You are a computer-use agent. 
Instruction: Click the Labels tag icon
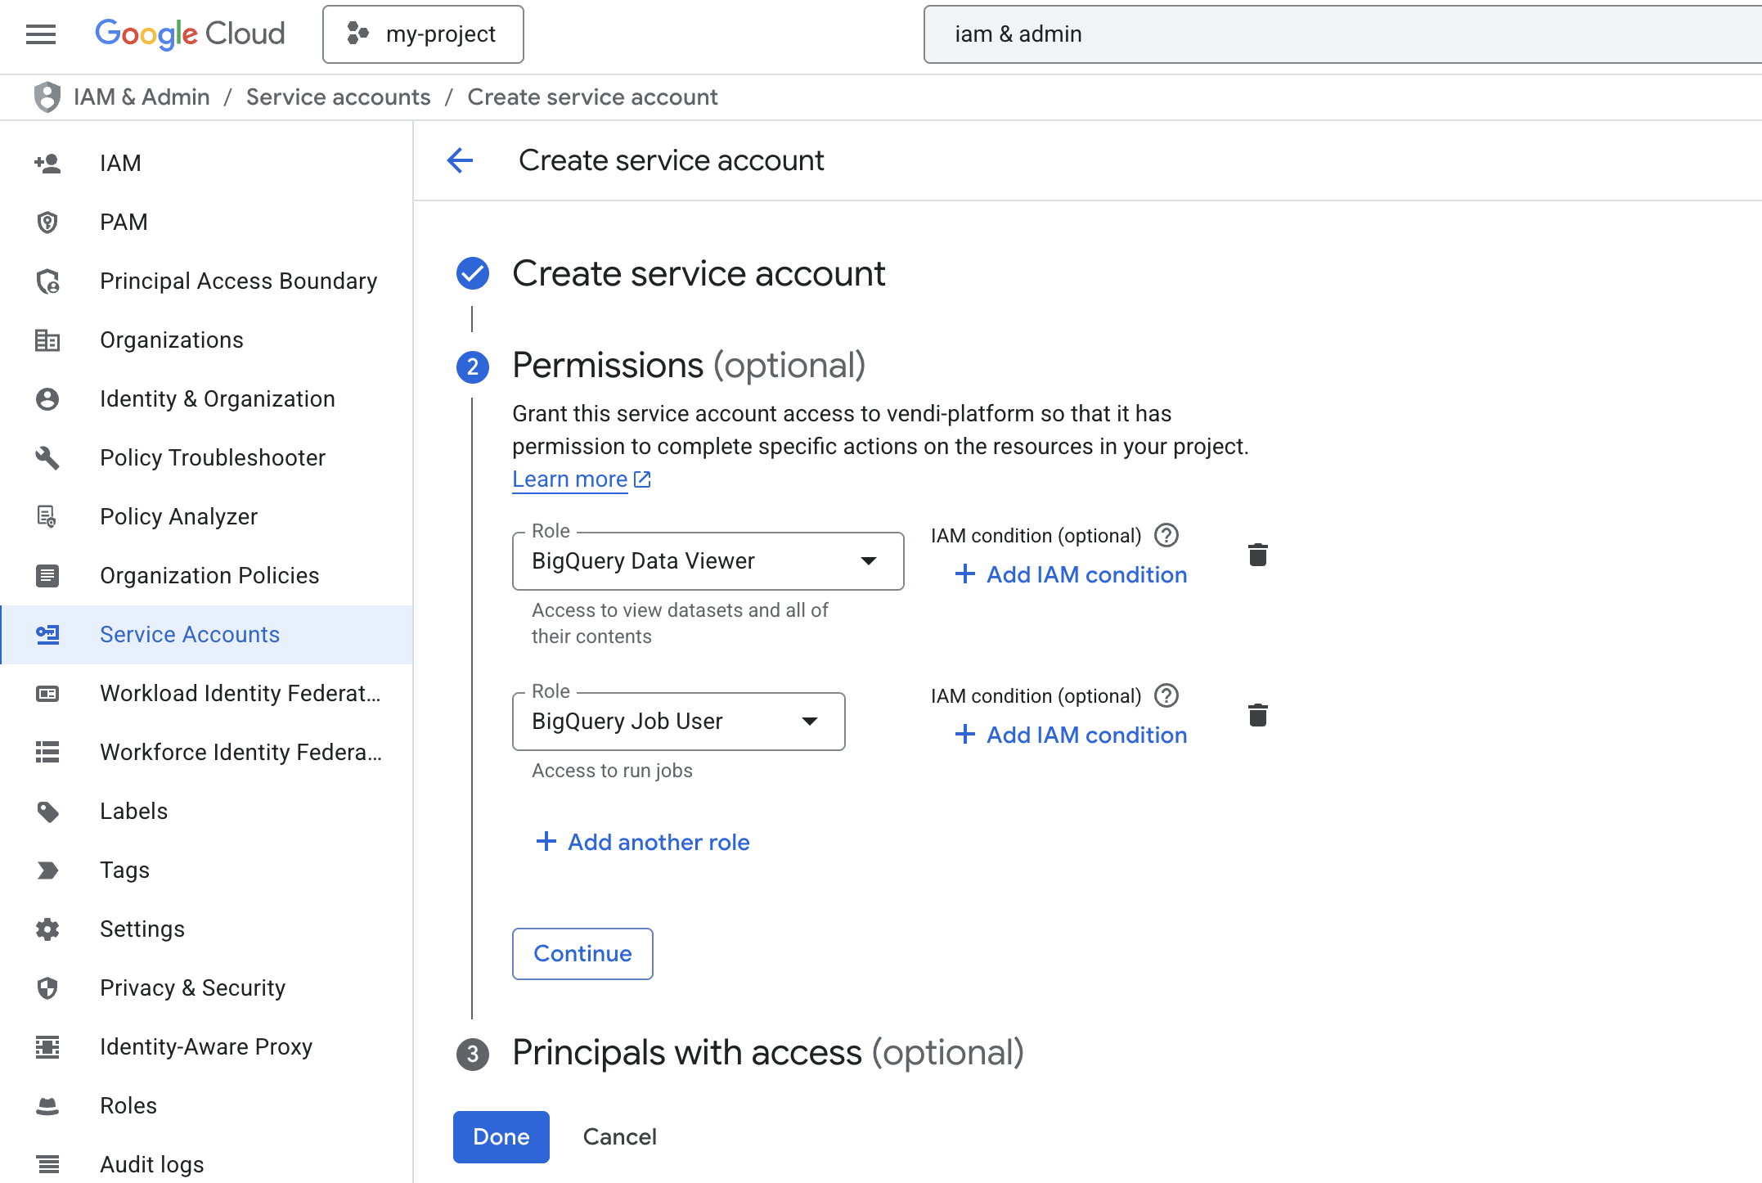pyautogui.click(x=47, y=811)
